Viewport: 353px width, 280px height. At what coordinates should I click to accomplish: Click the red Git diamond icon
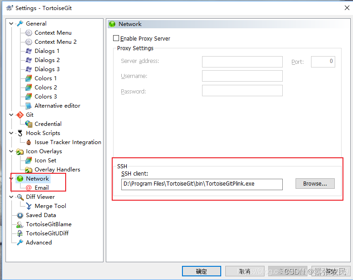20,115
